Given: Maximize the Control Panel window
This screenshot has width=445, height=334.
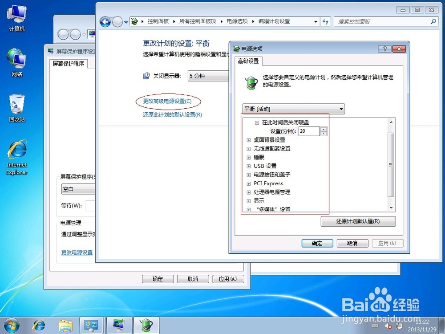Looking at the screenshot, I should (417, 10).
